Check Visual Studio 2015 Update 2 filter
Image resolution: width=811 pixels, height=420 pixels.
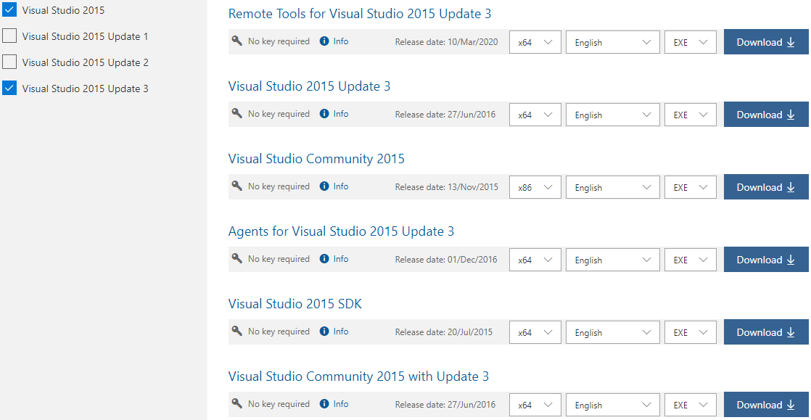click(x=10, y=62)
